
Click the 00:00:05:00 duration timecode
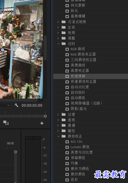(x=32, y=105)
